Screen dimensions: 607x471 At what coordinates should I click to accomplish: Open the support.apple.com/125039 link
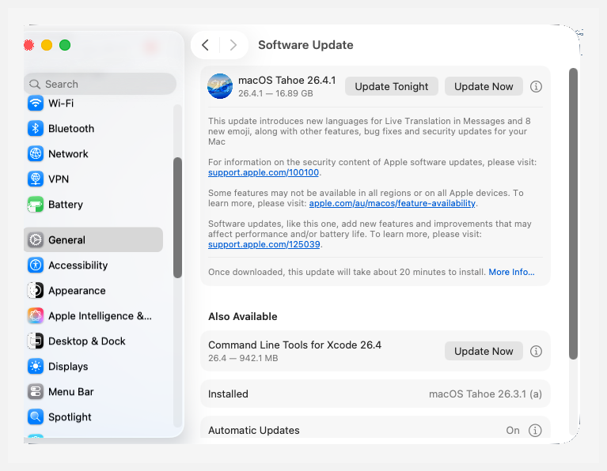pos(264,244)
